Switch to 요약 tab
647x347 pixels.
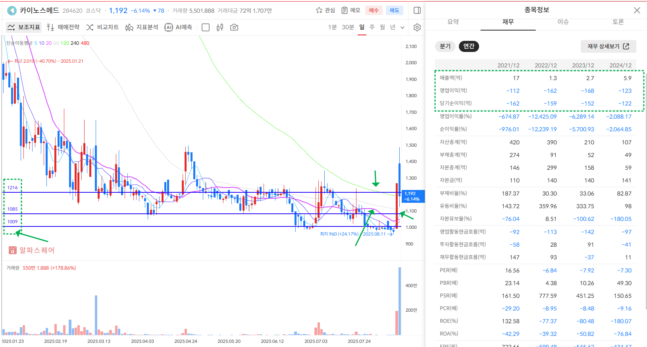[453, 22]
